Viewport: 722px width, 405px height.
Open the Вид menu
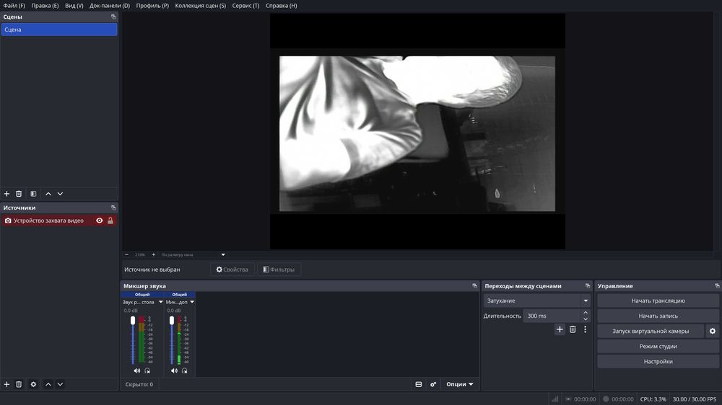coord(74,6)
